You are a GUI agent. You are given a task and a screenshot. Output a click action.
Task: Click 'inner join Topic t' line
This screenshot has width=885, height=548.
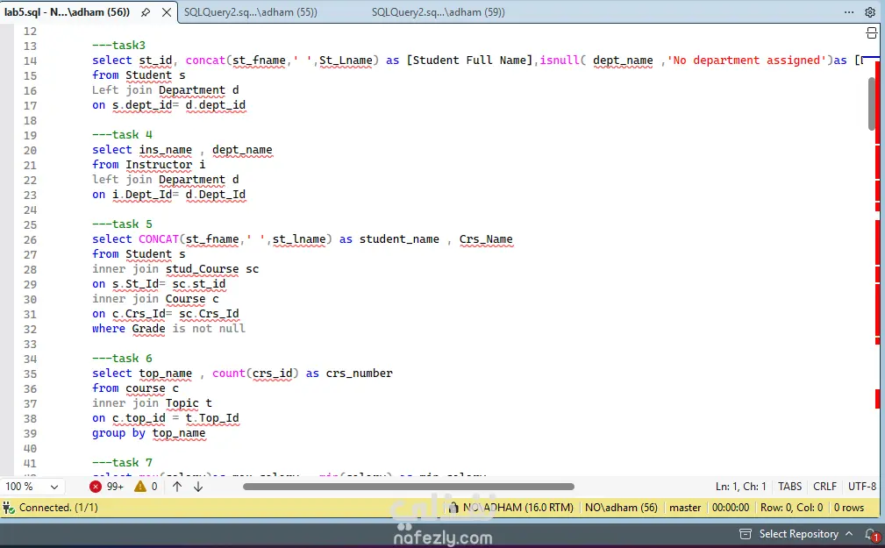click(152, 403)
